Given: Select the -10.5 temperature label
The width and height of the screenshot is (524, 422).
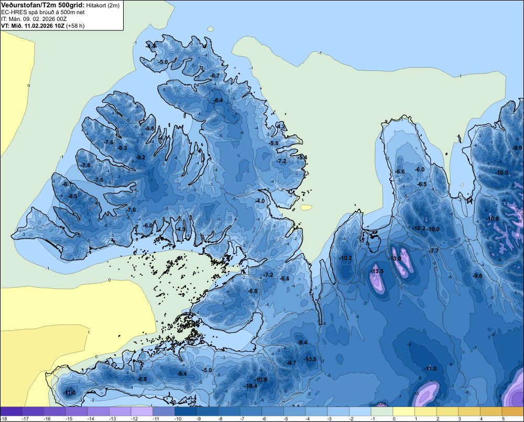Looking at the screenshot, I should pos(310,359).
